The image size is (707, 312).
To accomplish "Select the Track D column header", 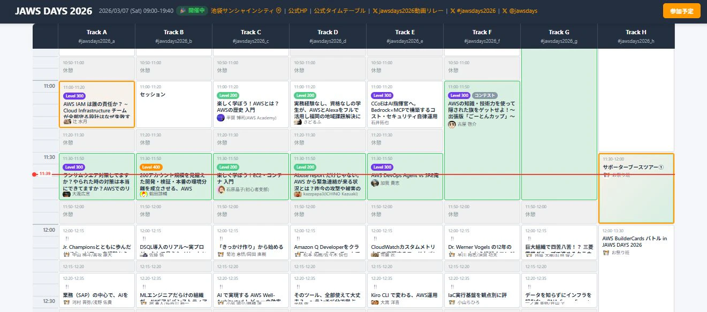I will pyautogui.click(x=328, y=36).
